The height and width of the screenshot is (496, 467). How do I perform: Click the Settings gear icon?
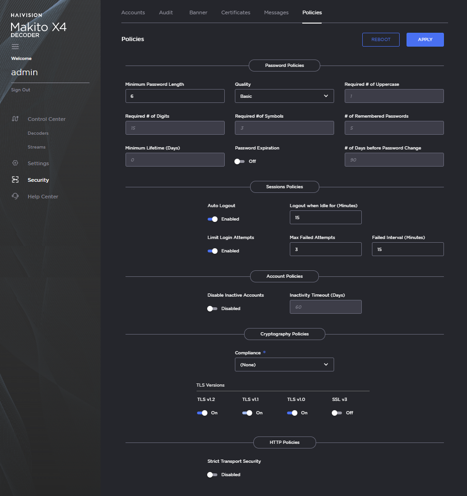[15, 163]
